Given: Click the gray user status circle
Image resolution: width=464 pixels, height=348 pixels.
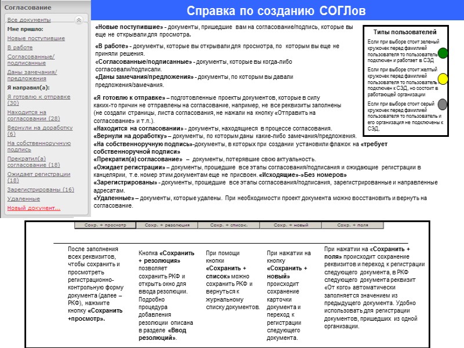Looking at the screenshot, I should click(x=442, y=104).
